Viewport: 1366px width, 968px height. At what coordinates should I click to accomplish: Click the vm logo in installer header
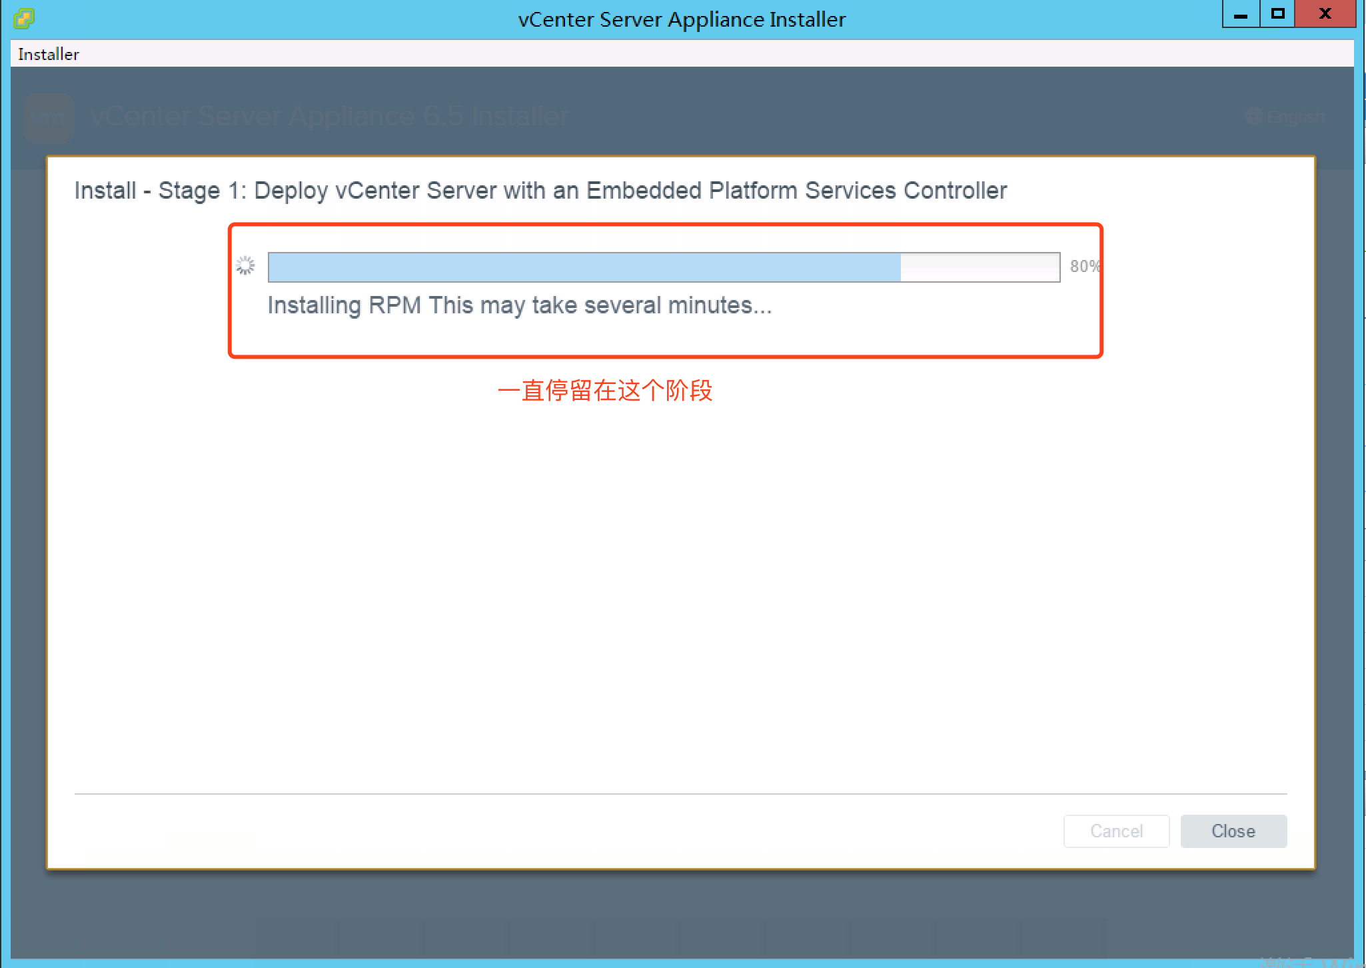click(48, 117)
